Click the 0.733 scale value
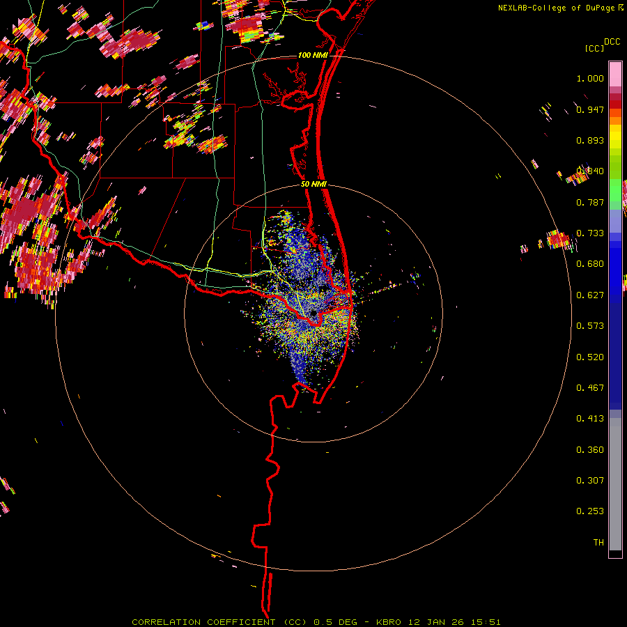 pyautogui.click(x=590, y=233)
